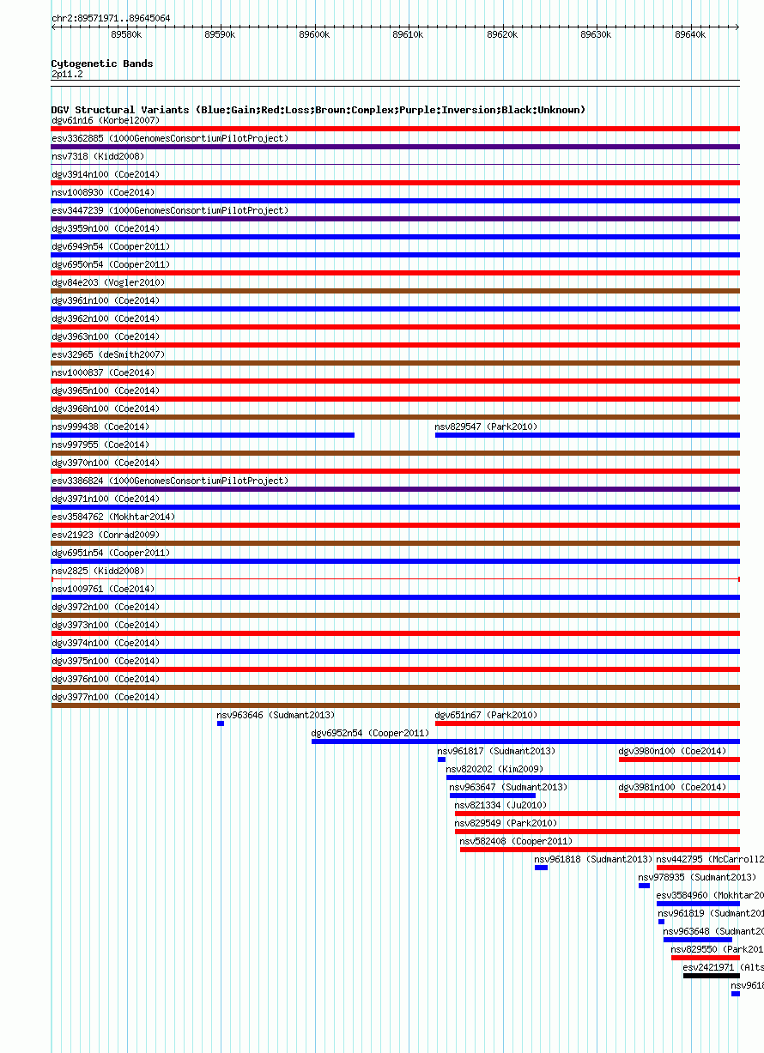Open dgv84e203 (Vogler2010) label

click(x=108, y=283)
